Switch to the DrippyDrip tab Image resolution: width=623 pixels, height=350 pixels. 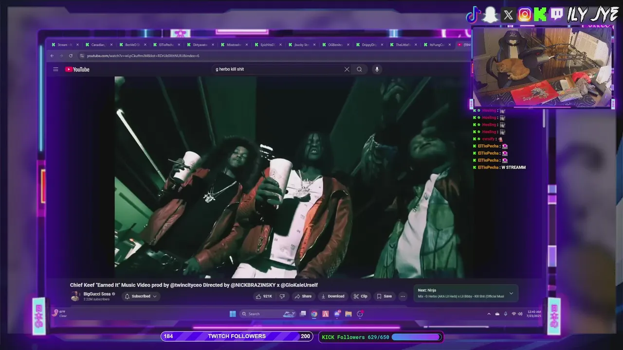tap(369, 45)
